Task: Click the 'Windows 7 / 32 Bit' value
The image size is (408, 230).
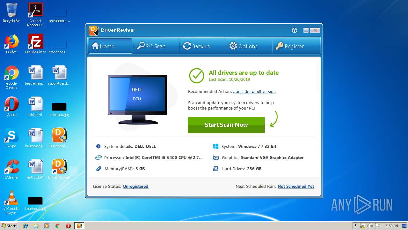Action: pos(257,146)
